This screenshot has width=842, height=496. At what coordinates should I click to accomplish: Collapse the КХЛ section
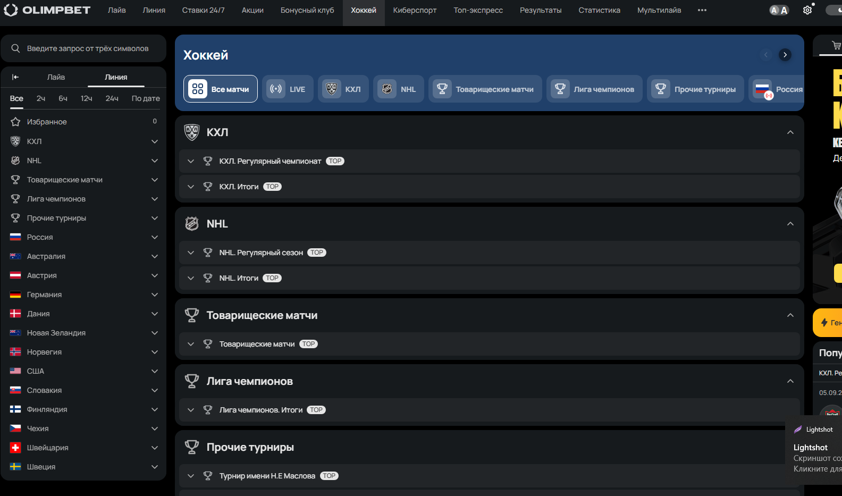tap(790, 132)
